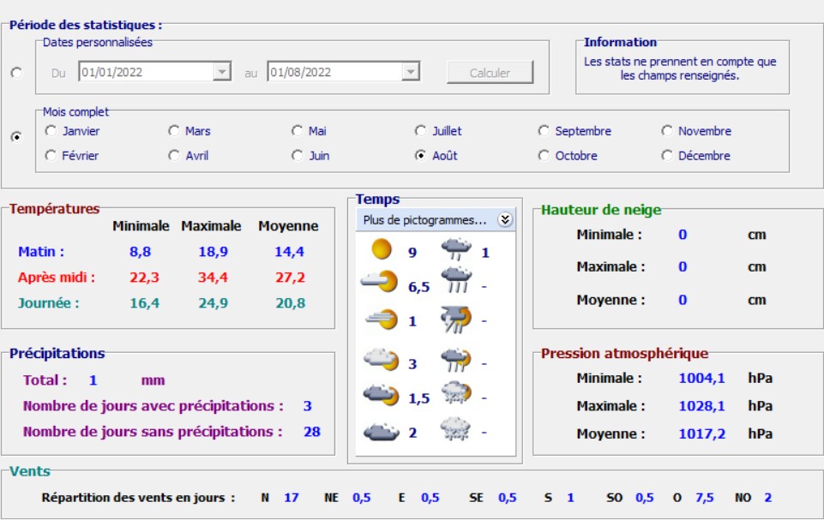Select the Mois complet radio button
Image resolution: width=824 pixels, height=520 pixels.
(x=17, y=137)
